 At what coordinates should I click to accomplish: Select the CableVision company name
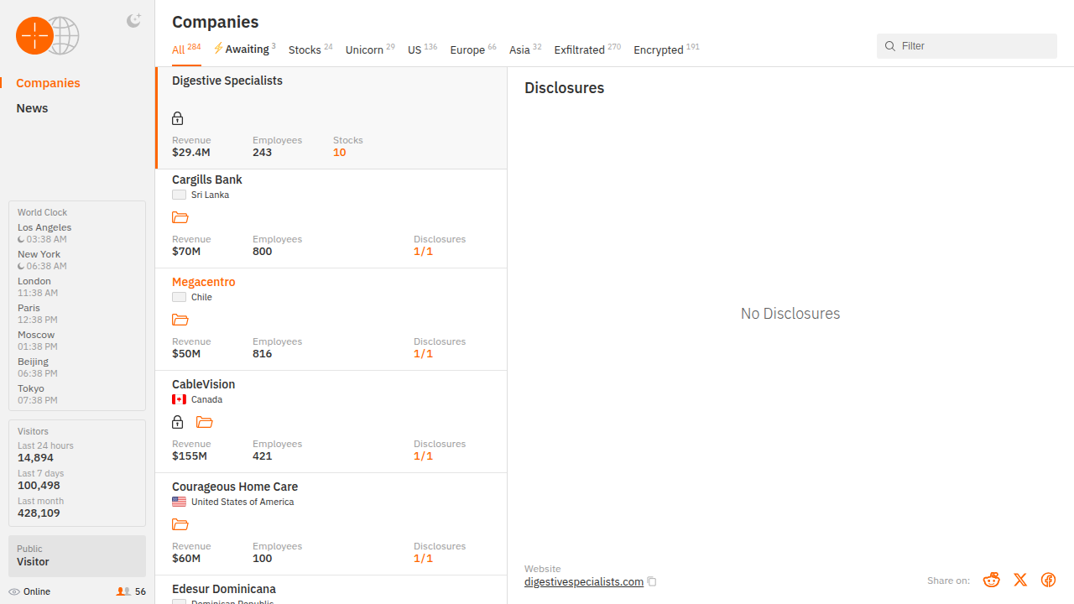tap(203, 384)
